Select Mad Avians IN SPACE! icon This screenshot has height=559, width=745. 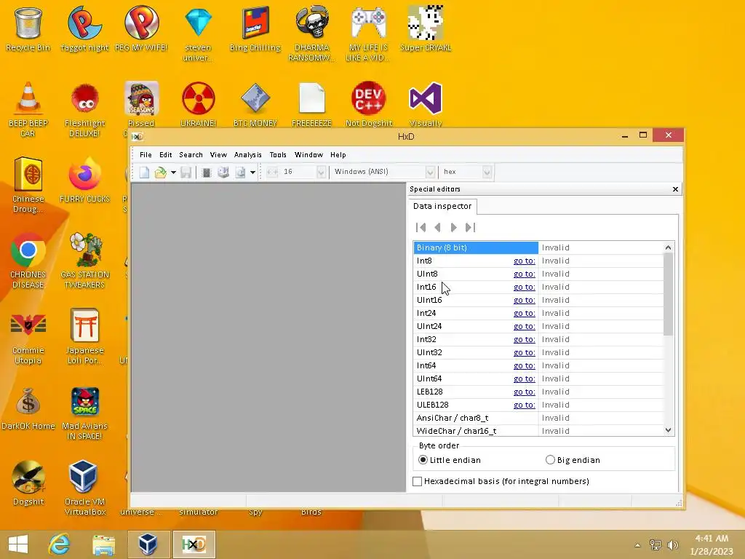coord(84,413)
